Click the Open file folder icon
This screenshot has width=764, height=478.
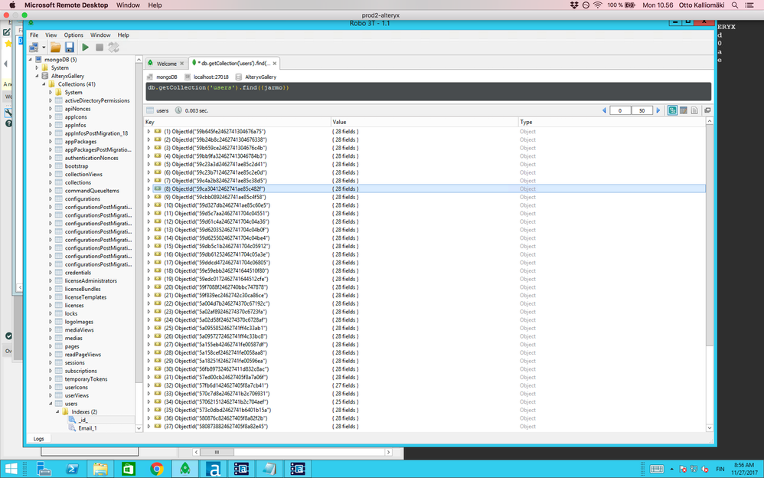(x=56, y=47)
